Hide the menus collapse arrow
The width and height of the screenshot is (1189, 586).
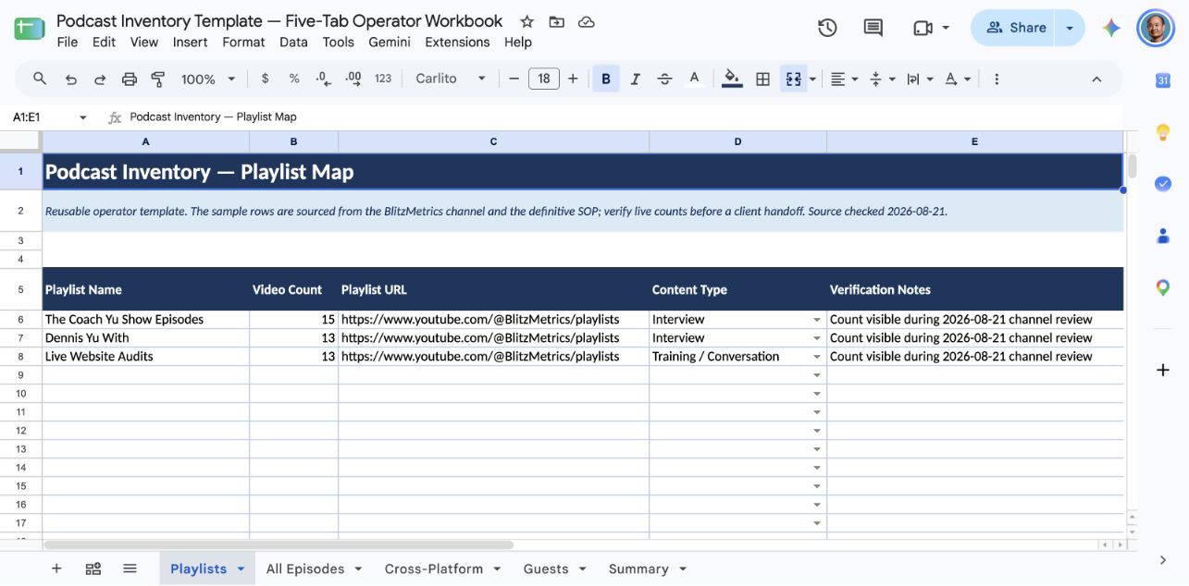1096,79
